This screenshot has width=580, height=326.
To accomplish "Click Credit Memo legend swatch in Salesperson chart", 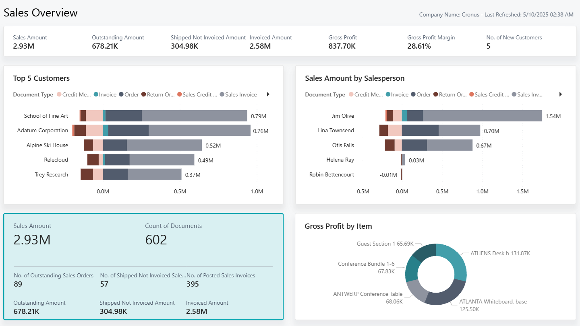I will (351, 95).
